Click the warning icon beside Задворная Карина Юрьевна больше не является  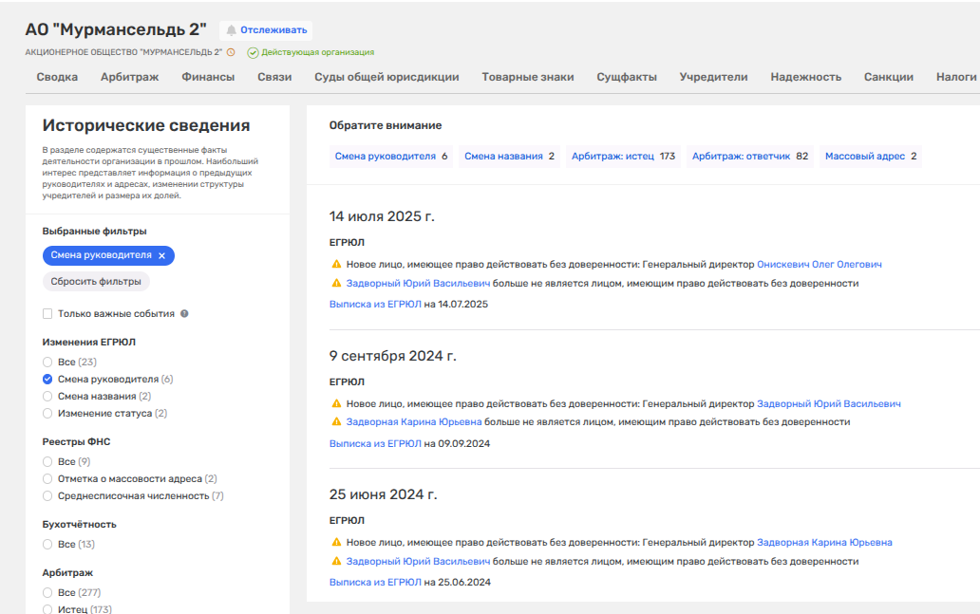[x=335, y=421]
